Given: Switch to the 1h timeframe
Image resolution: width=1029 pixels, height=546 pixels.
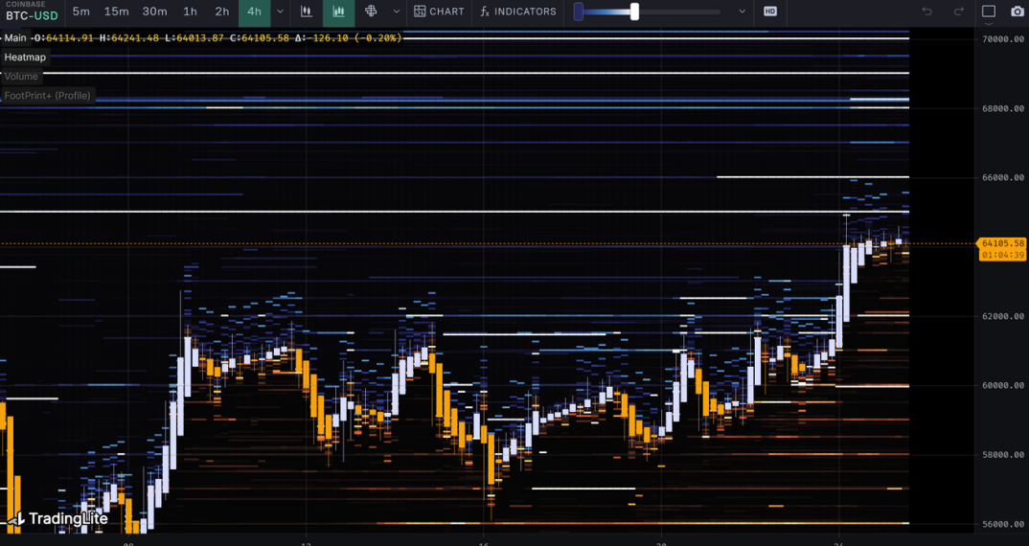Looking at the screenshot, I should coord(190,11).
